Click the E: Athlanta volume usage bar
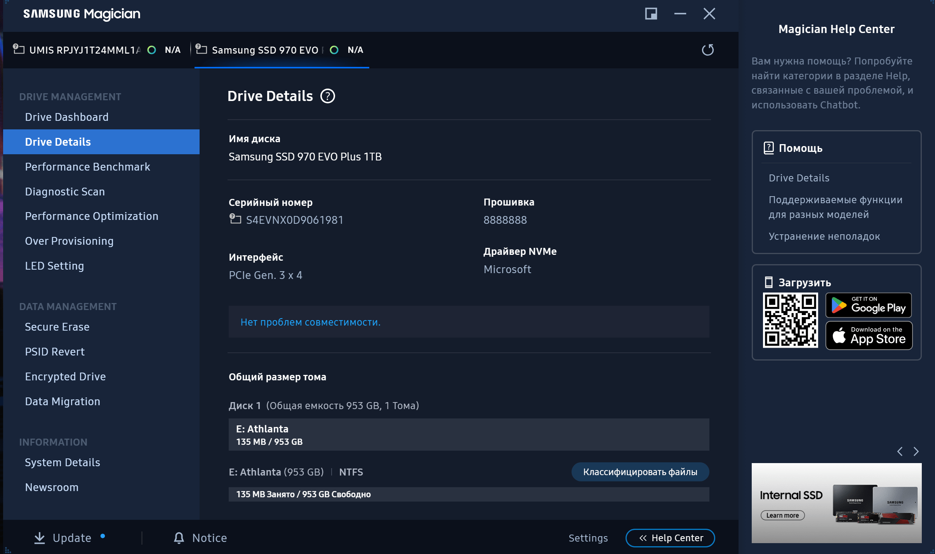The width and height of the screenshot is (935, 554). coord(468,494)
